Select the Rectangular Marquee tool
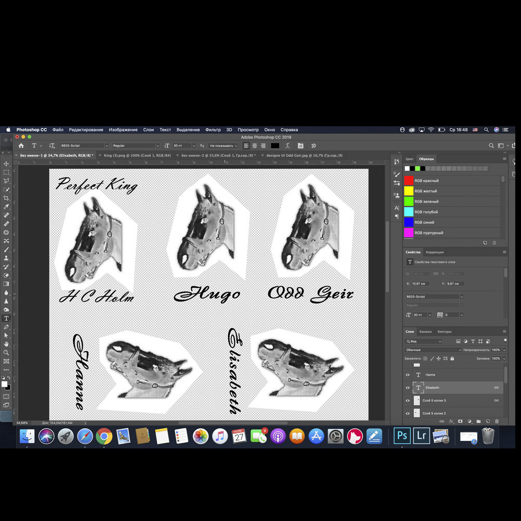Viewport: 521px width, 521px height. coord(6,172)
